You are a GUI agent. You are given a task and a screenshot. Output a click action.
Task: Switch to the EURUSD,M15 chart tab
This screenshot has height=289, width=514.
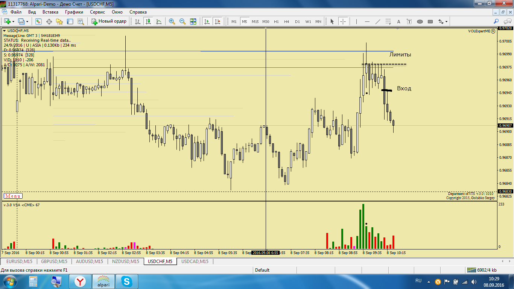click(x=19, y=261)
